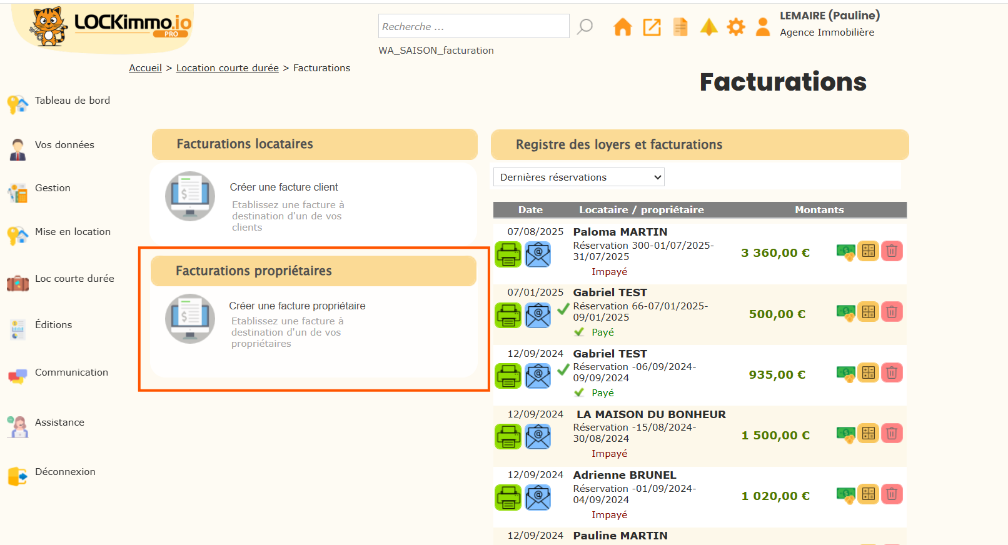The width and height of the screenshot is (1008, 545).
Task: Record payment for LA MAISON DU BONHEUR
Action: 845,434
